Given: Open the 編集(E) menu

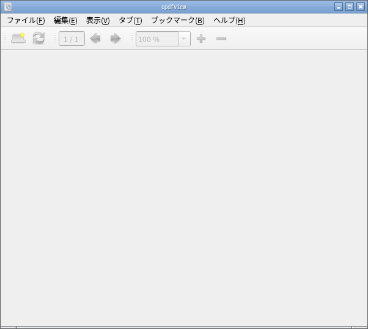Looking at the screenshot, I should click(65, 20).
